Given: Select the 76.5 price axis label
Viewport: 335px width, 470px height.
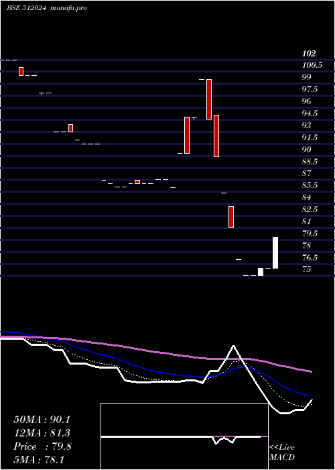Looking at the screenshot, I should (310, 257).
